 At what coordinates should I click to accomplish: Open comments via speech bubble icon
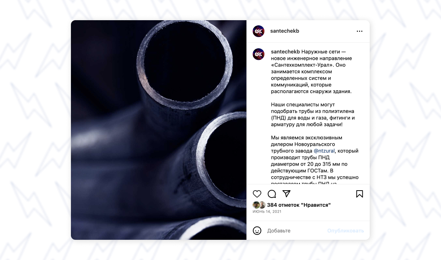pos(272,194)
